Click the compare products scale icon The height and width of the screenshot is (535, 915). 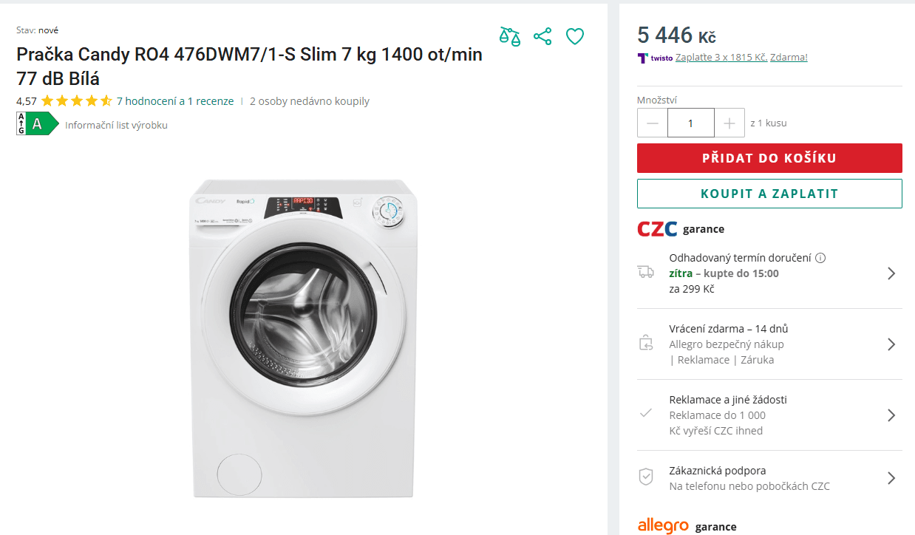[510, 36]
